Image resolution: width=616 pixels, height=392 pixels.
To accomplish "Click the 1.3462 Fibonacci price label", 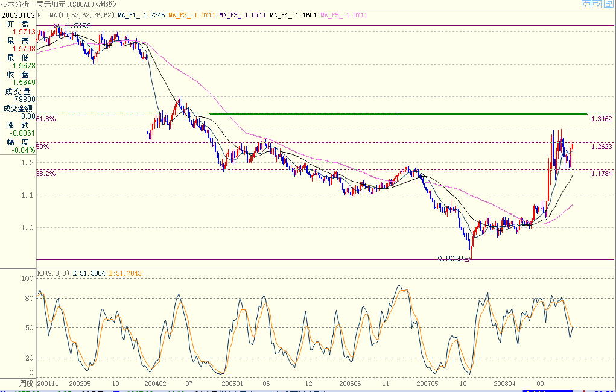I will [602, 119].
